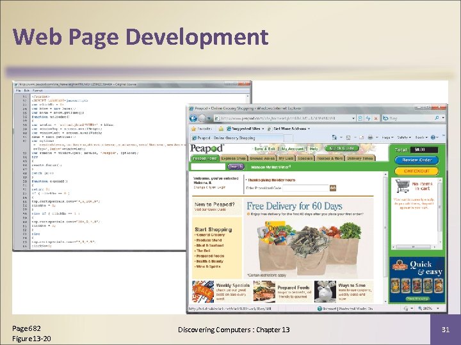The width and height of the screenshot is (461, 345).
Task: Click the Thanksgiving Holiday Hours link
Action: pyautogui.click(x=271, y=180)
